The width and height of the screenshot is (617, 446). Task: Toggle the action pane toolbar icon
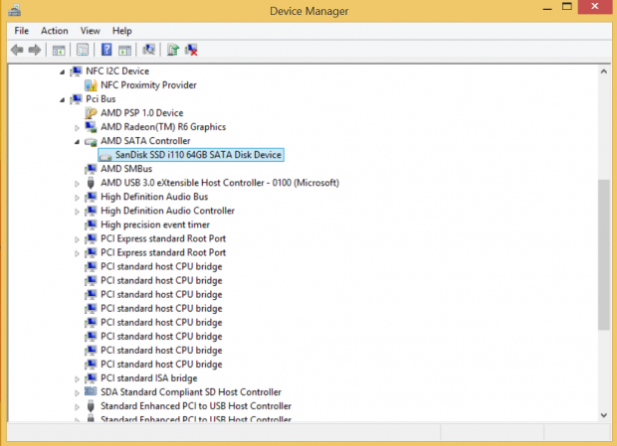click(124, 51)
